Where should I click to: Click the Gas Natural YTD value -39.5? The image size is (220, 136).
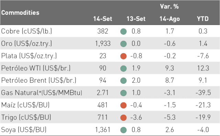click(203, 93)
